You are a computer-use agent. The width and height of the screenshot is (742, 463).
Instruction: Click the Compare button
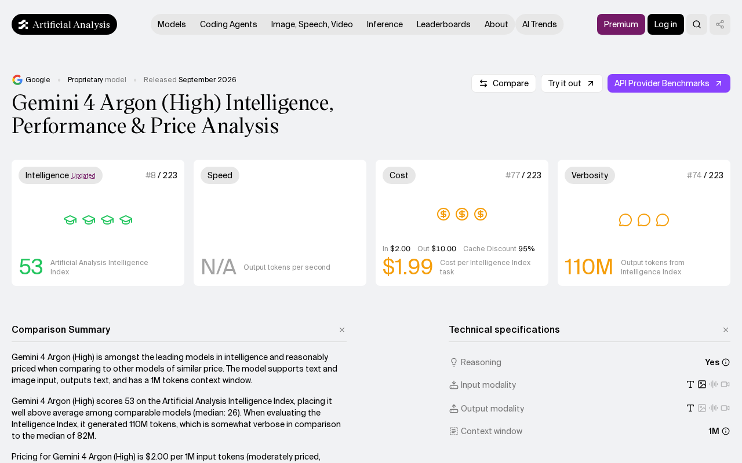tap(504, 83)
